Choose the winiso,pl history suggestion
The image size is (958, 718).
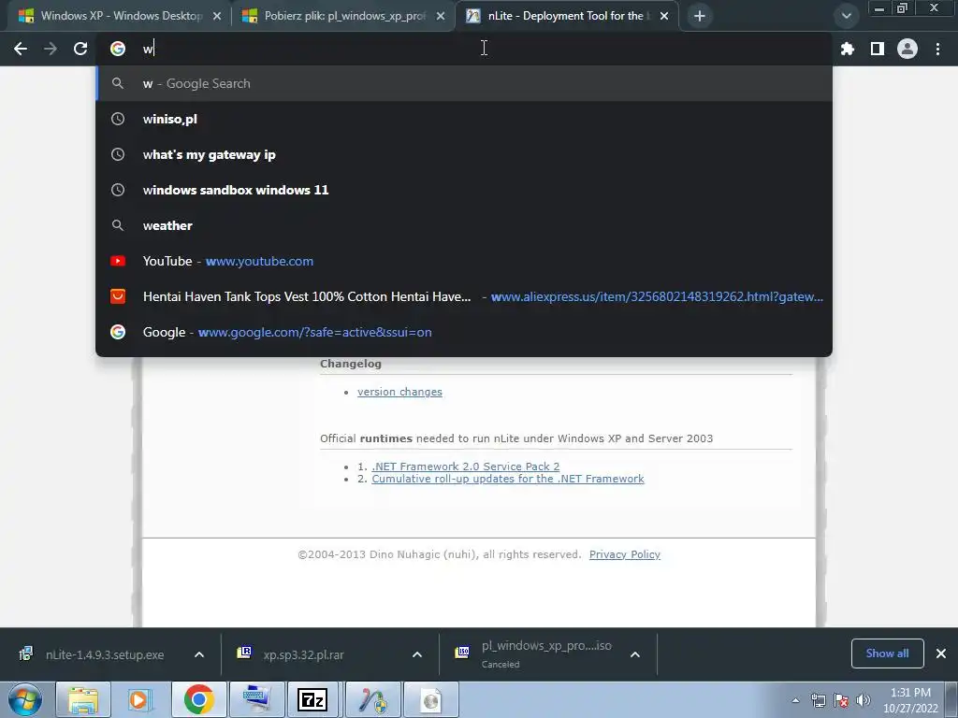[464, 119]
